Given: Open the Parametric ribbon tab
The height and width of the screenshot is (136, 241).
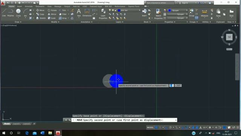Looking at the screenshot, I should (40, 6).
